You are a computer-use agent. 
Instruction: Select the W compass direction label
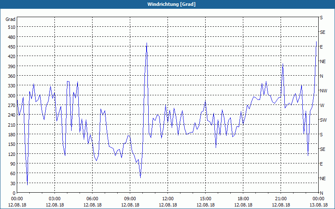click(x=322, y=105)
